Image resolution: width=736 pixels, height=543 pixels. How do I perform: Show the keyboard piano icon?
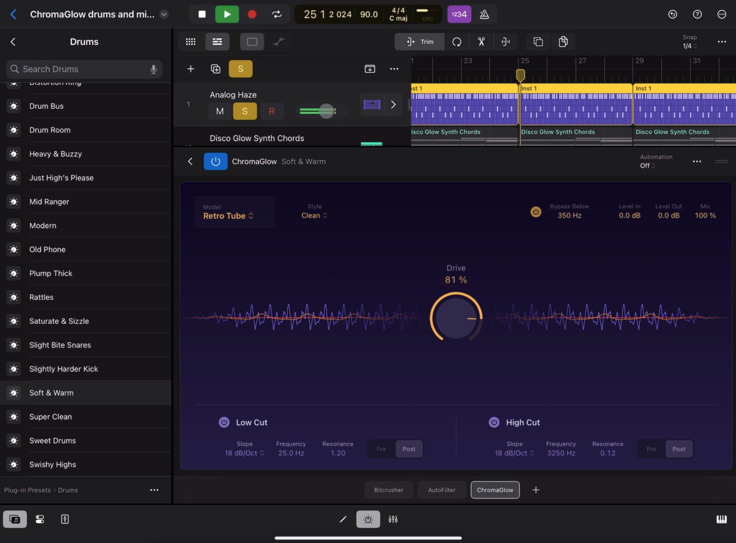[721, 519]
